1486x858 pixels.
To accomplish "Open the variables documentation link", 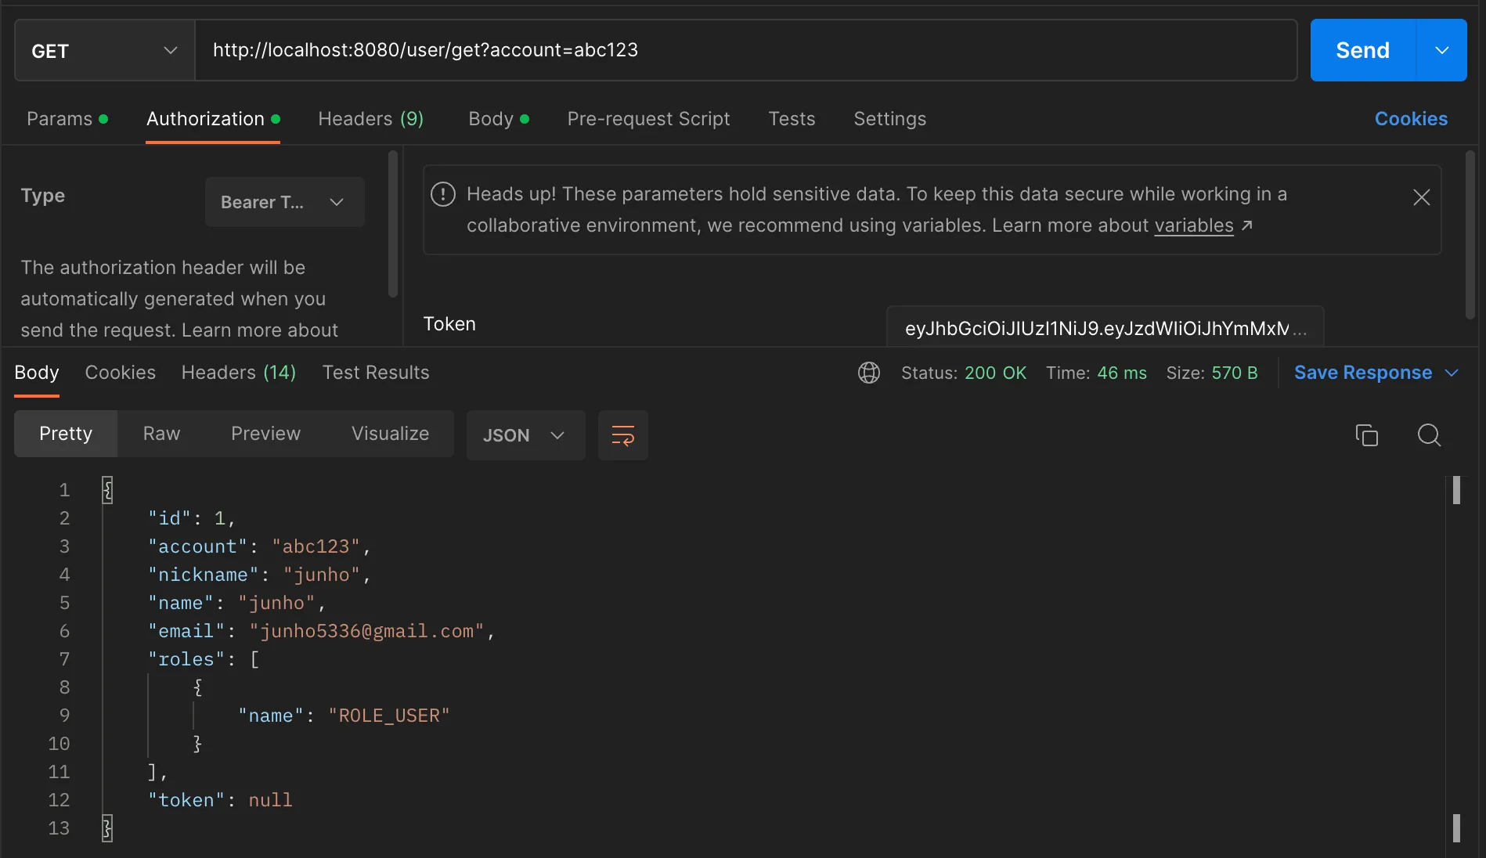I will point(1193,225).
